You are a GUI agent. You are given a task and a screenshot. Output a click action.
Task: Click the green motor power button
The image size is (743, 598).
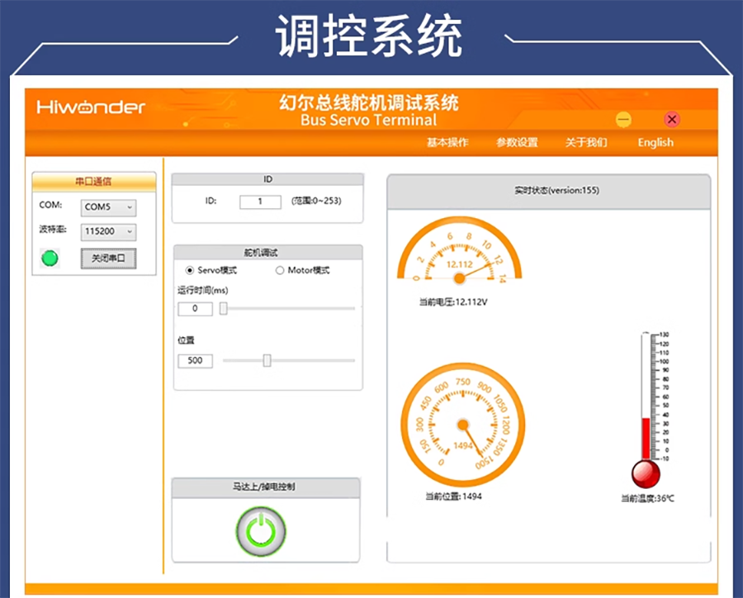(x=261, y=531)
